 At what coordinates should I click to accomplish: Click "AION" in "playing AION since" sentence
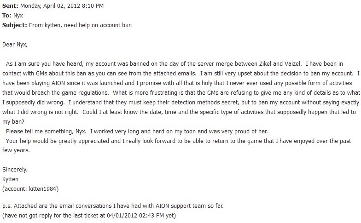click(58, 83)
